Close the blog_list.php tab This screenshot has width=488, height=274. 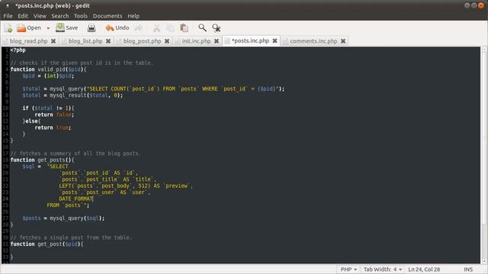pos(108,41)
